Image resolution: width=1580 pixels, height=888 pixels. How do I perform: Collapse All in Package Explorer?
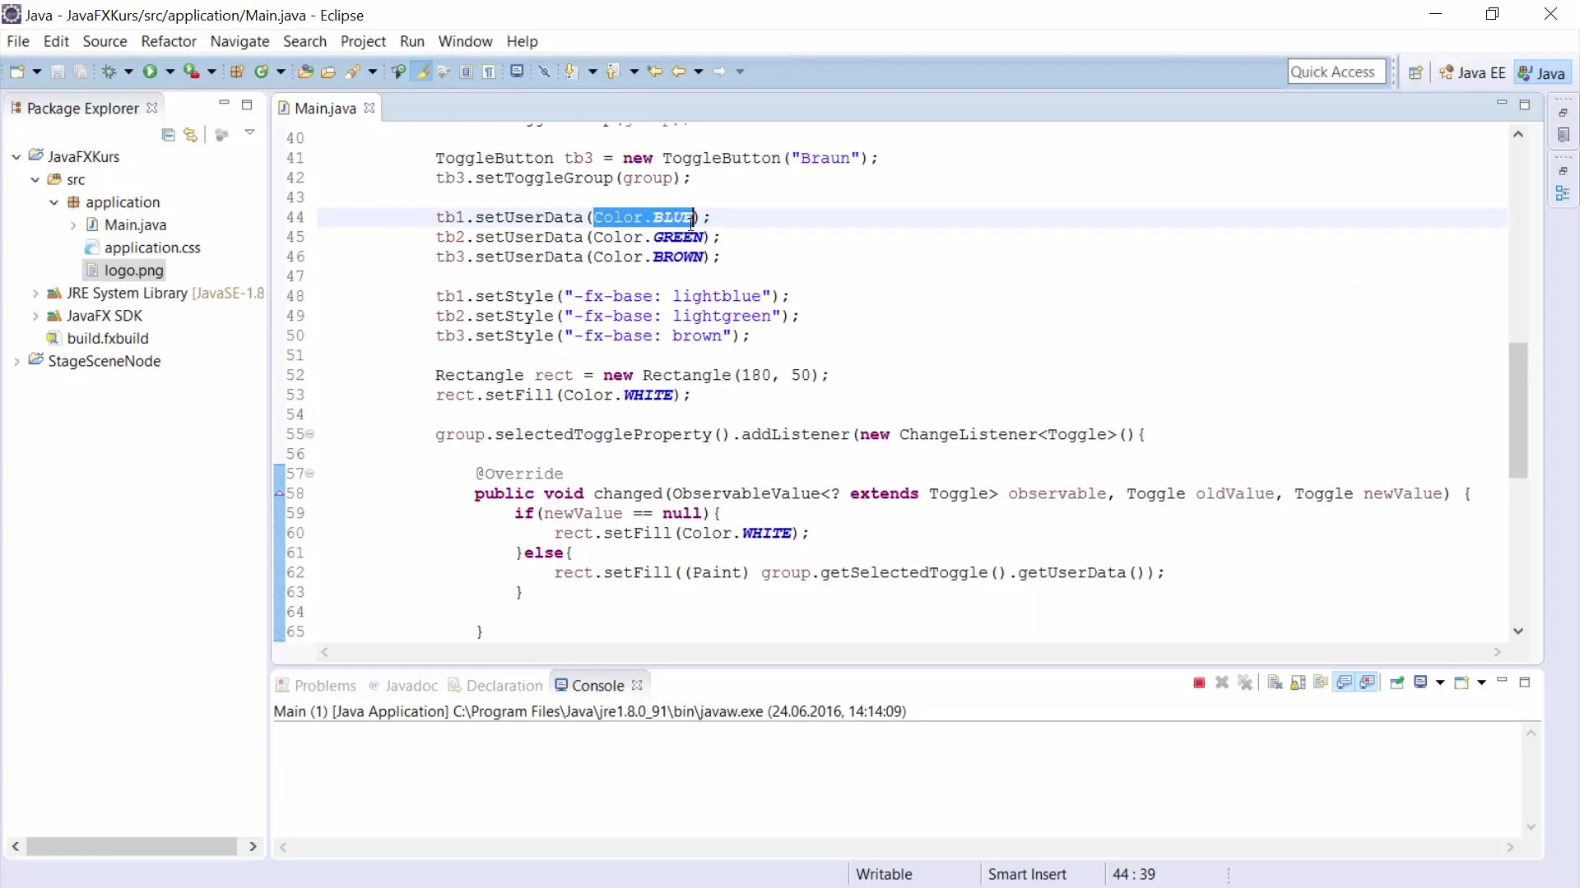(x=169, y=135)
